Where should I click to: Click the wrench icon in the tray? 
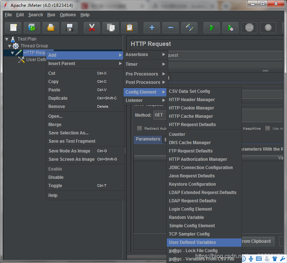click(x=283, y=259)
